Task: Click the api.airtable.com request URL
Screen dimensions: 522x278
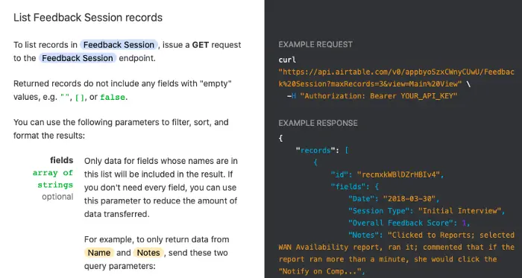Action: 397,78
